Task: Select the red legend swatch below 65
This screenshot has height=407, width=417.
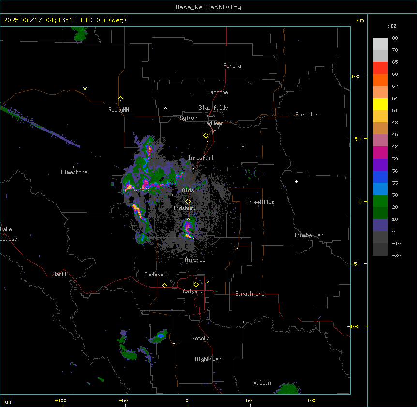Action: click(x=380, y=68)
